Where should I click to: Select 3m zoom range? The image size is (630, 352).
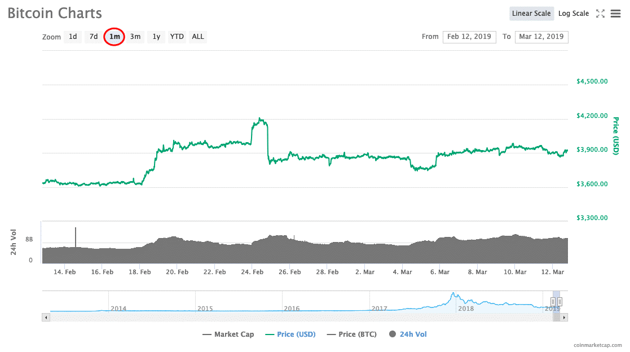(135, 37)
